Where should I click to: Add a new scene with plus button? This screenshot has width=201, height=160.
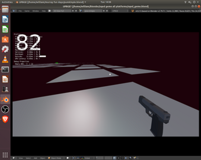[x=104, y=11]
